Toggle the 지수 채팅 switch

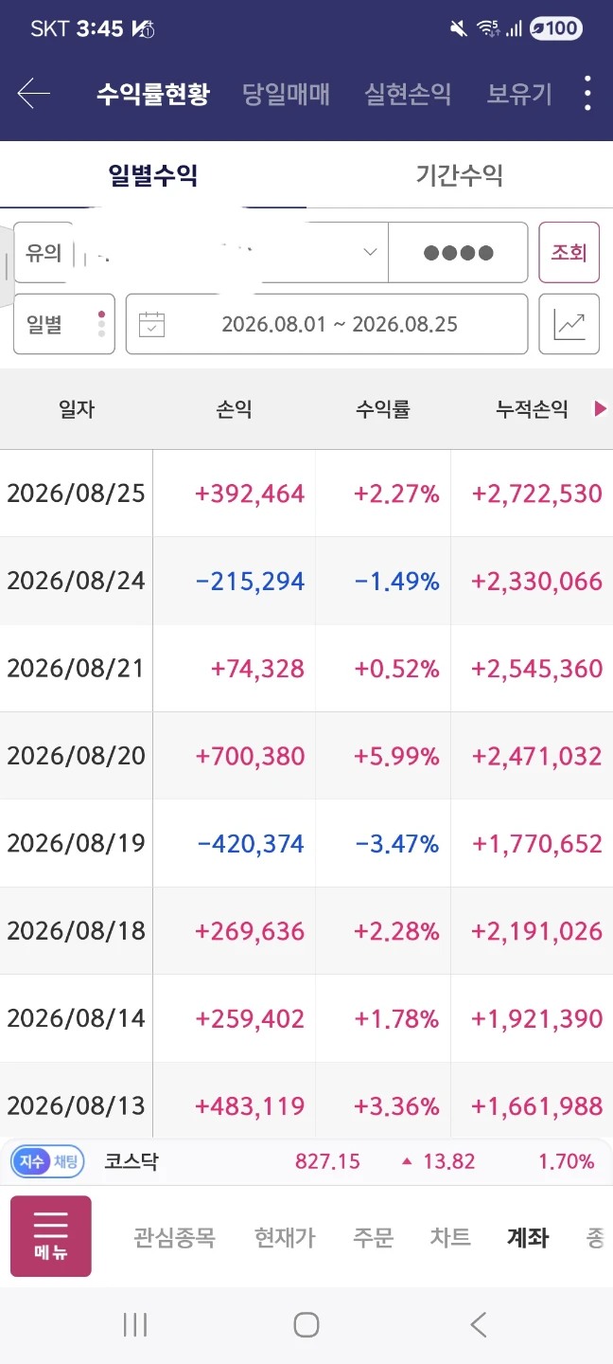coord(48,1161)
